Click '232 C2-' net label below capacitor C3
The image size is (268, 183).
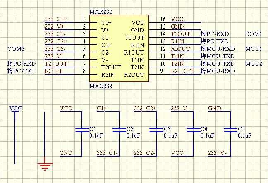(x=145, y=153)
